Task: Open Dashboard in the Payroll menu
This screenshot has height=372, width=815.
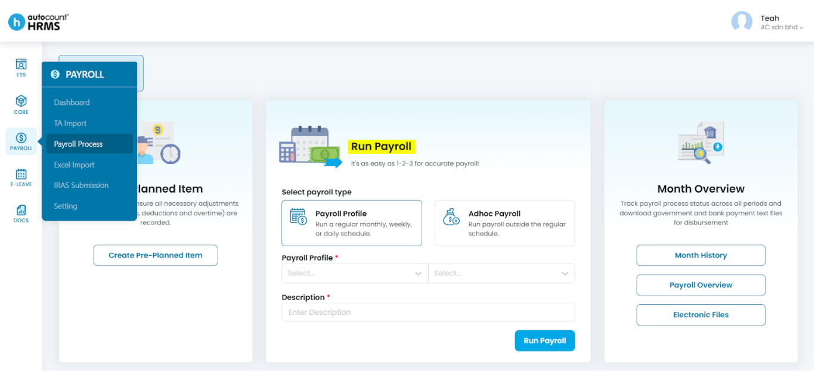Action: (x=89, y=103)
